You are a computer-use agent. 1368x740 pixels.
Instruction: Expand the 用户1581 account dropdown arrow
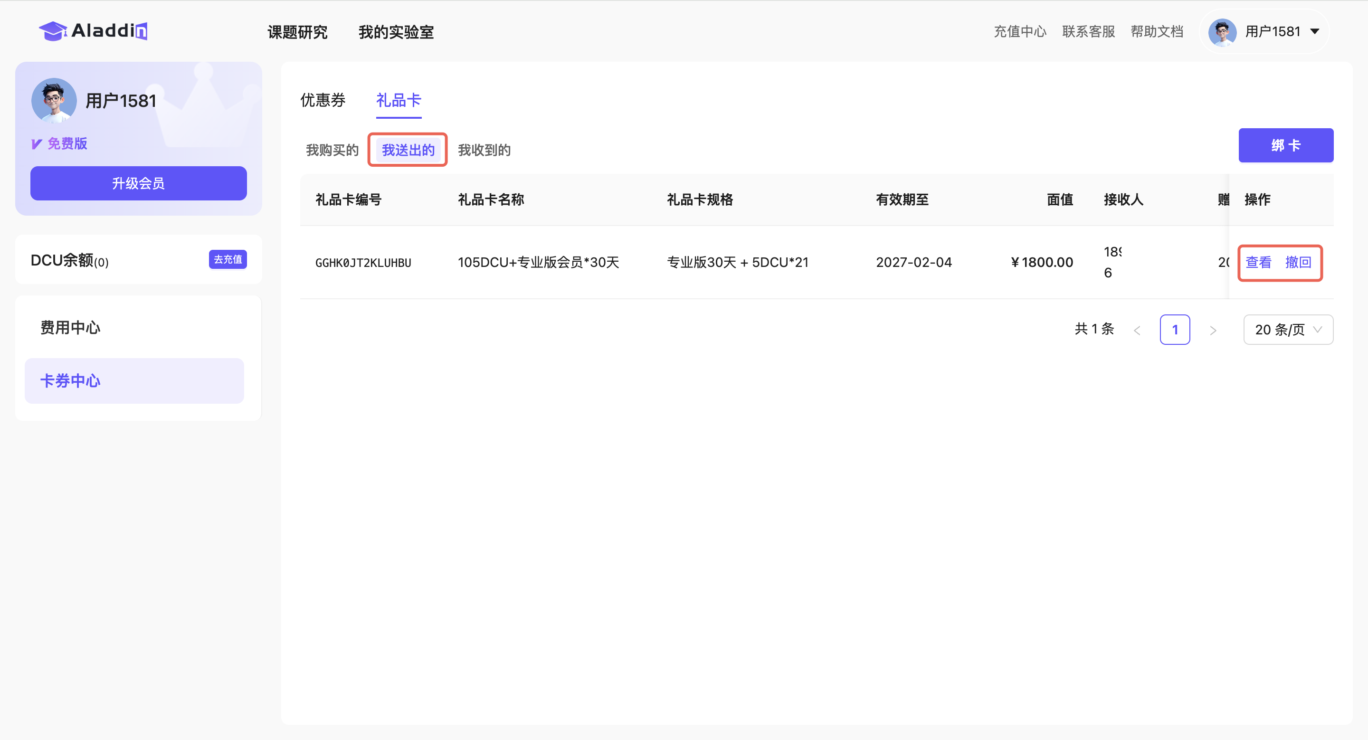(1315, 31)
